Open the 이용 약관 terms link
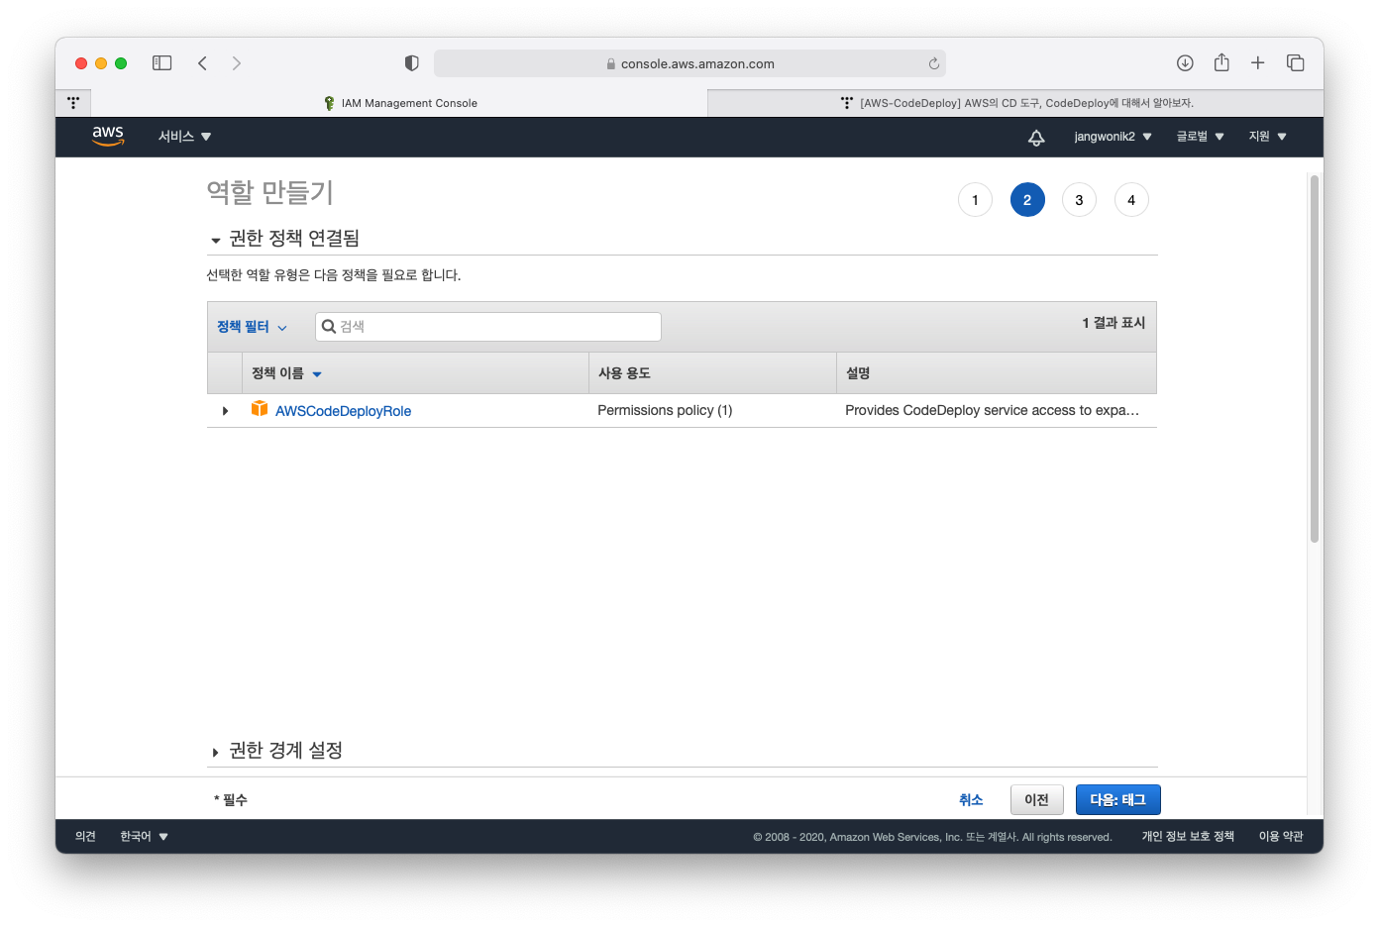 point(1281,837)
